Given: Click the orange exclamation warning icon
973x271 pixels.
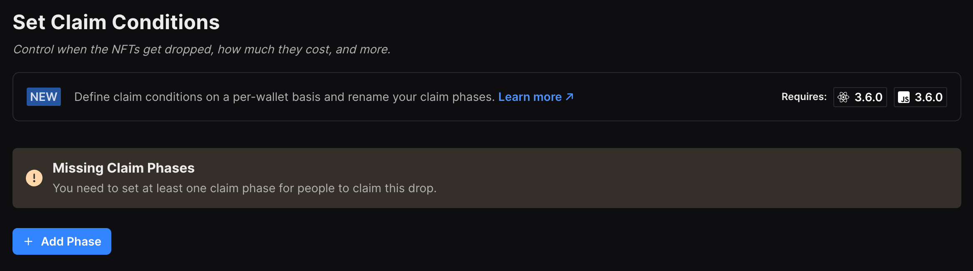Looking at the screenshot, I should coord(34,178).
